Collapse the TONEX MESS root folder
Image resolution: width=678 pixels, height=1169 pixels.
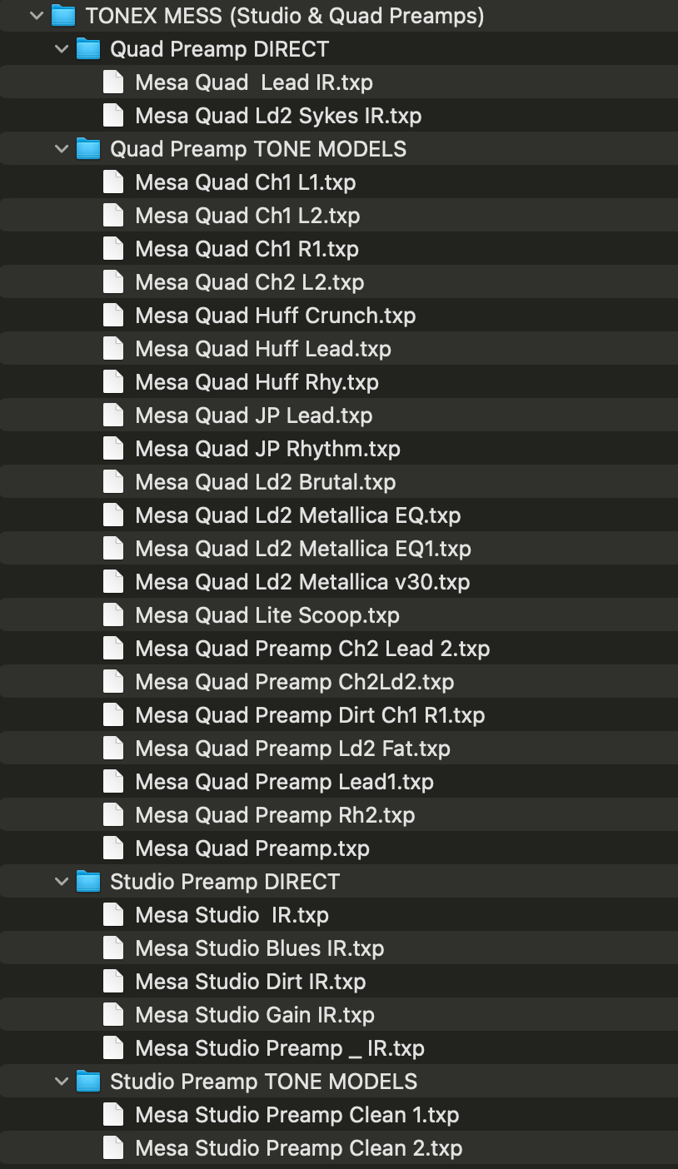(36, 16)
